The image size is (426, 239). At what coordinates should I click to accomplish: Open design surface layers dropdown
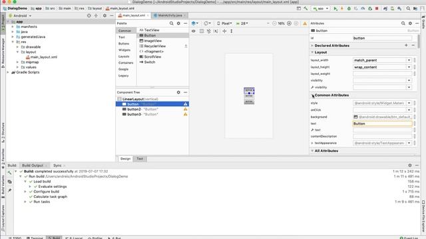pyautogui.click(x=195, y=24)
